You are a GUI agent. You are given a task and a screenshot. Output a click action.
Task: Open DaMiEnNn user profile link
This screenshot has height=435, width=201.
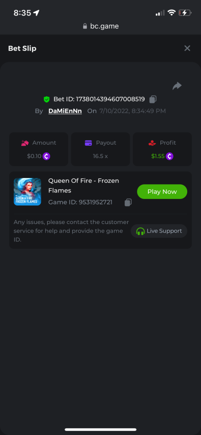[65, 111]
